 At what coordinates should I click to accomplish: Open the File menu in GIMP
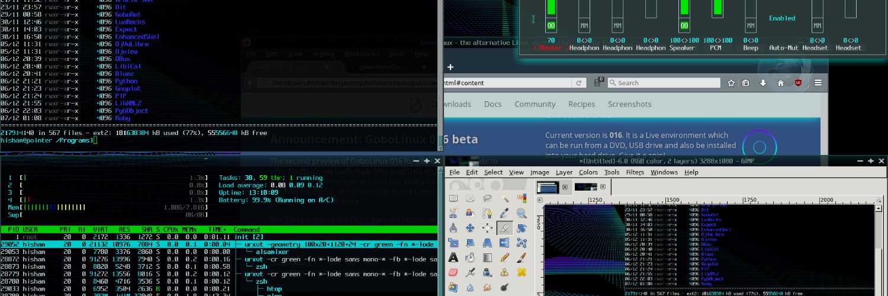[x=454, y=172]
